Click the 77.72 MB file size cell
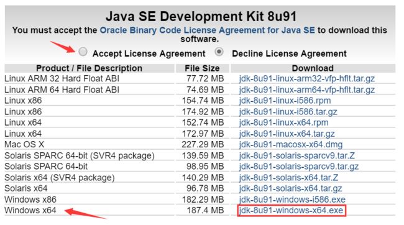404x225 pixels. (x=205, y=78)
